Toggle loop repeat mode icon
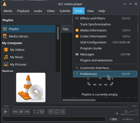The image size is (140, 123). (x=57, y=112)
